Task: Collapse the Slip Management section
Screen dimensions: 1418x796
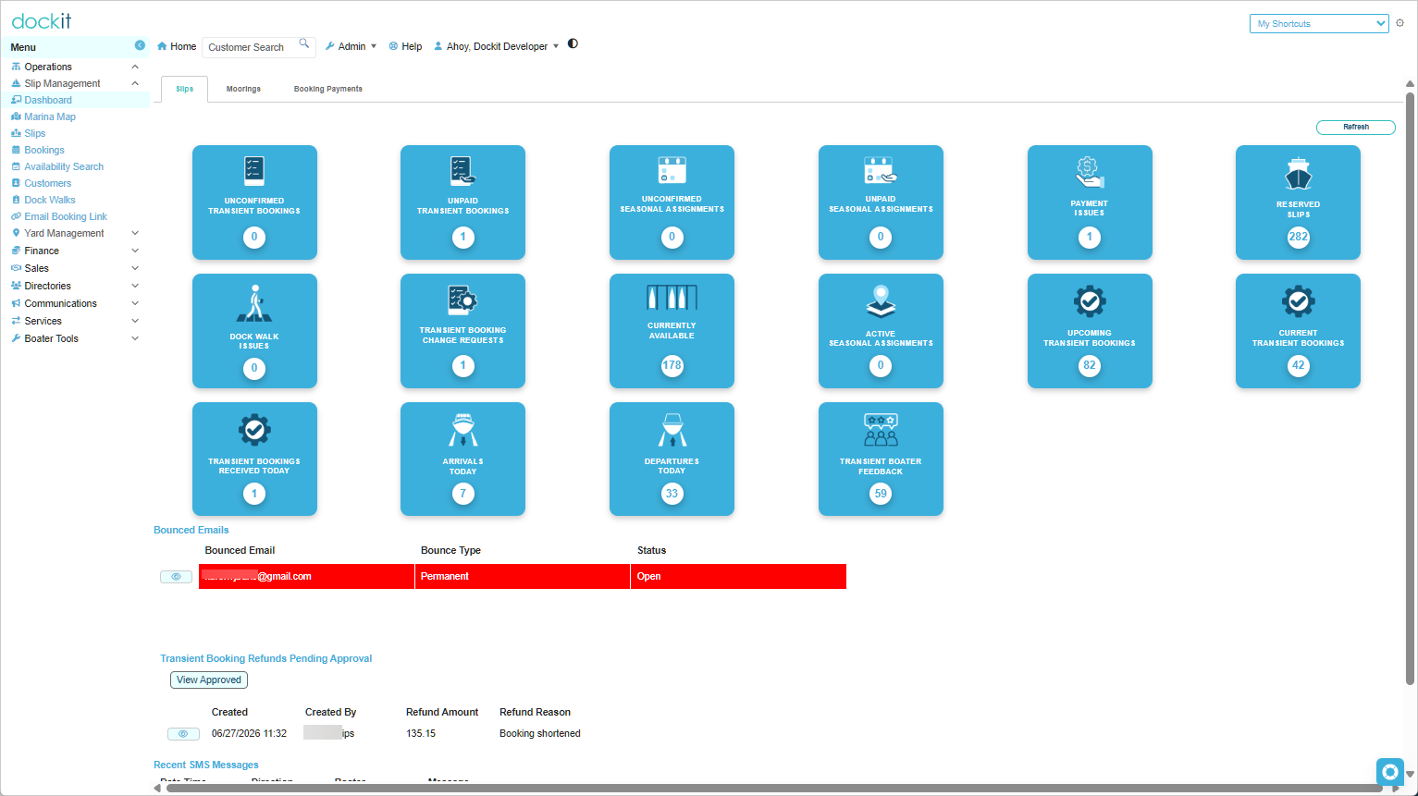Action: point(135,83)
